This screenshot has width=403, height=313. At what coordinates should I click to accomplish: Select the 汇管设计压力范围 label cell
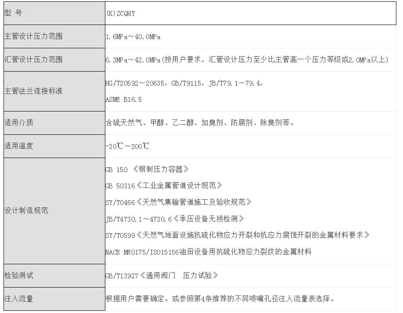[x=54, y=59]
